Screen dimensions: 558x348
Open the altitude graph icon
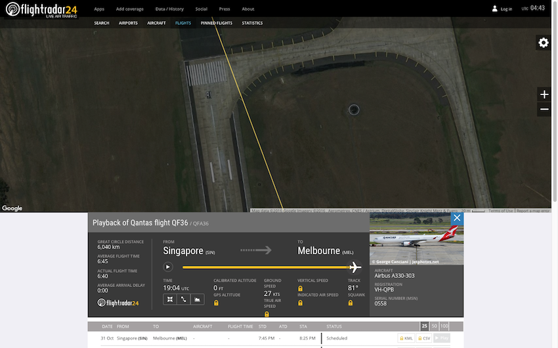tap(197, 300)
